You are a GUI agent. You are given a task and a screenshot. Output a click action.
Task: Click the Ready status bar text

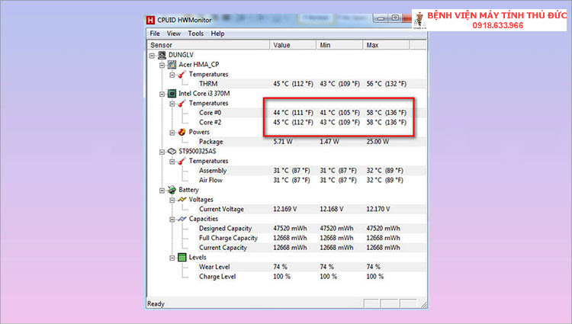tap(156, 304)
